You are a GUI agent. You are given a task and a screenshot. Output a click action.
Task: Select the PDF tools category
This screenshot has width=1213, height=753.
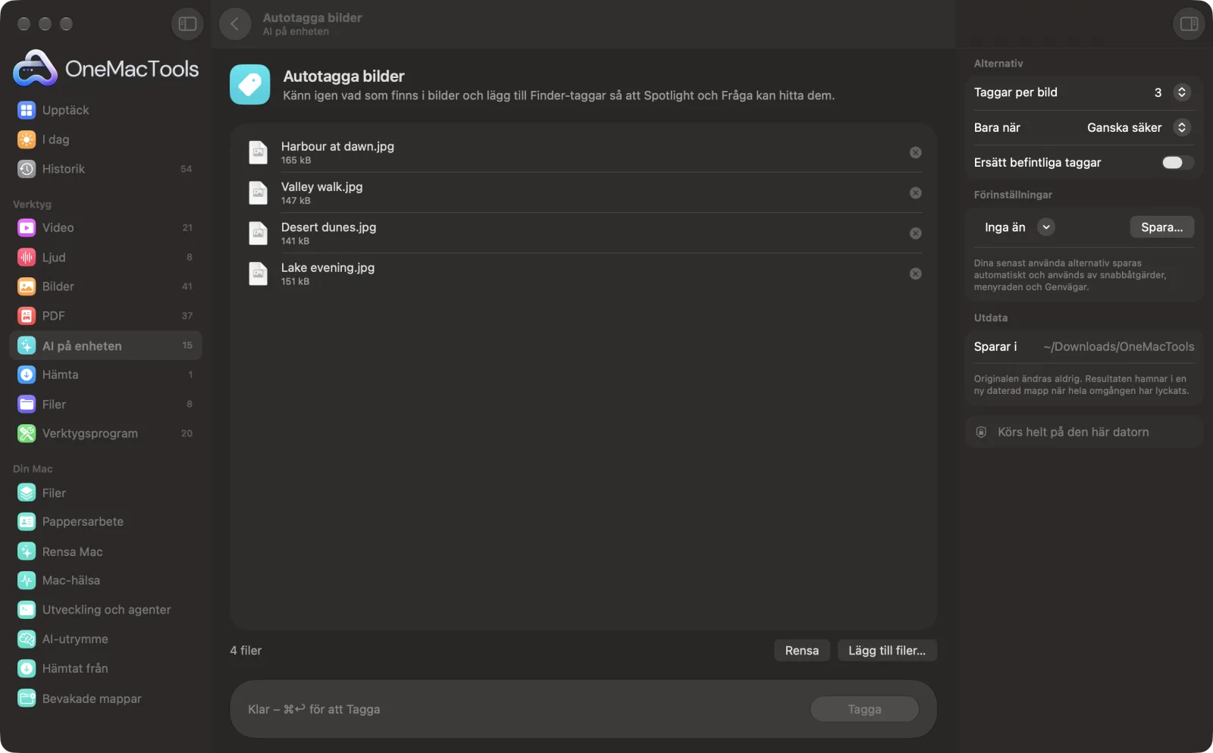click(105, 316)
